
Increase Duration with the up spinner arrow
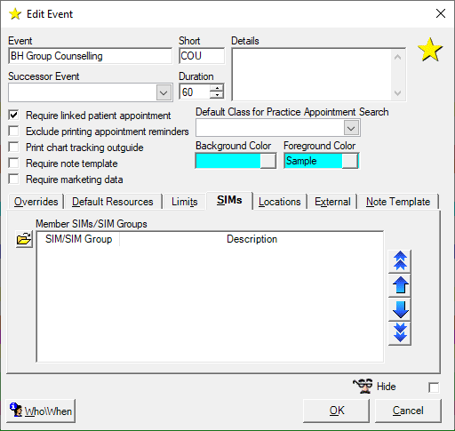[x=217, y=88]
